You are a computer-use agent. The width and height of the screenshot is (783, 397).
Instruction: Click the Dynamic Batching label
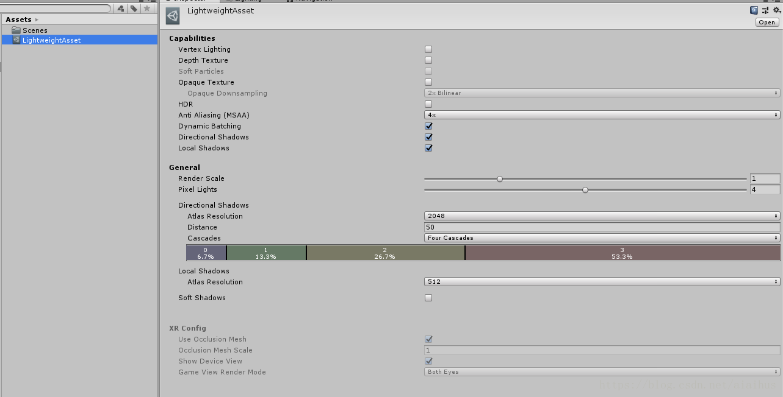209,126
